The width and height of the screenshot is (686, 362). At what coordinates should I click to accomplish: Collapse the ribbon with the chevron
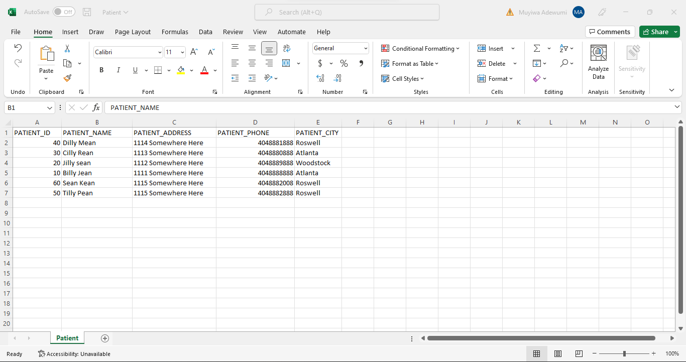[671, 90]
